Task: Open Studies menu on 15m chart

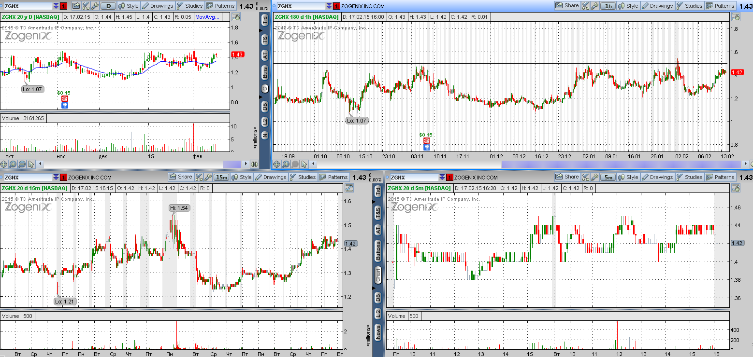Action: coord(303,177)
